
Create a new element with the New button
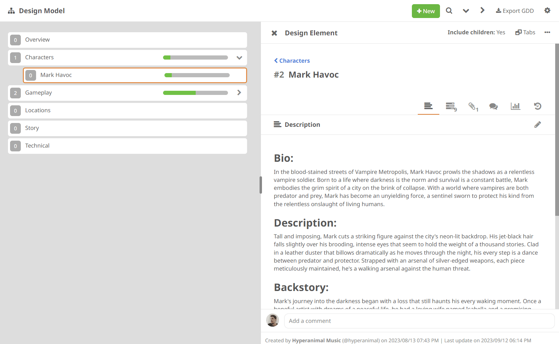(426, 11)
